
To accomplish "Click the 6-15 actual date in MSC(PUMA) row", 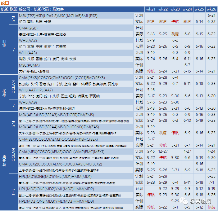I will point(187,71).
